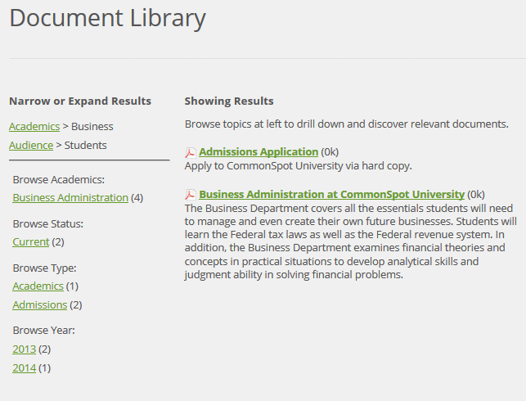Screen dimensions: 526x401
Task: Filter results by Current status
Action: [31, 242]
